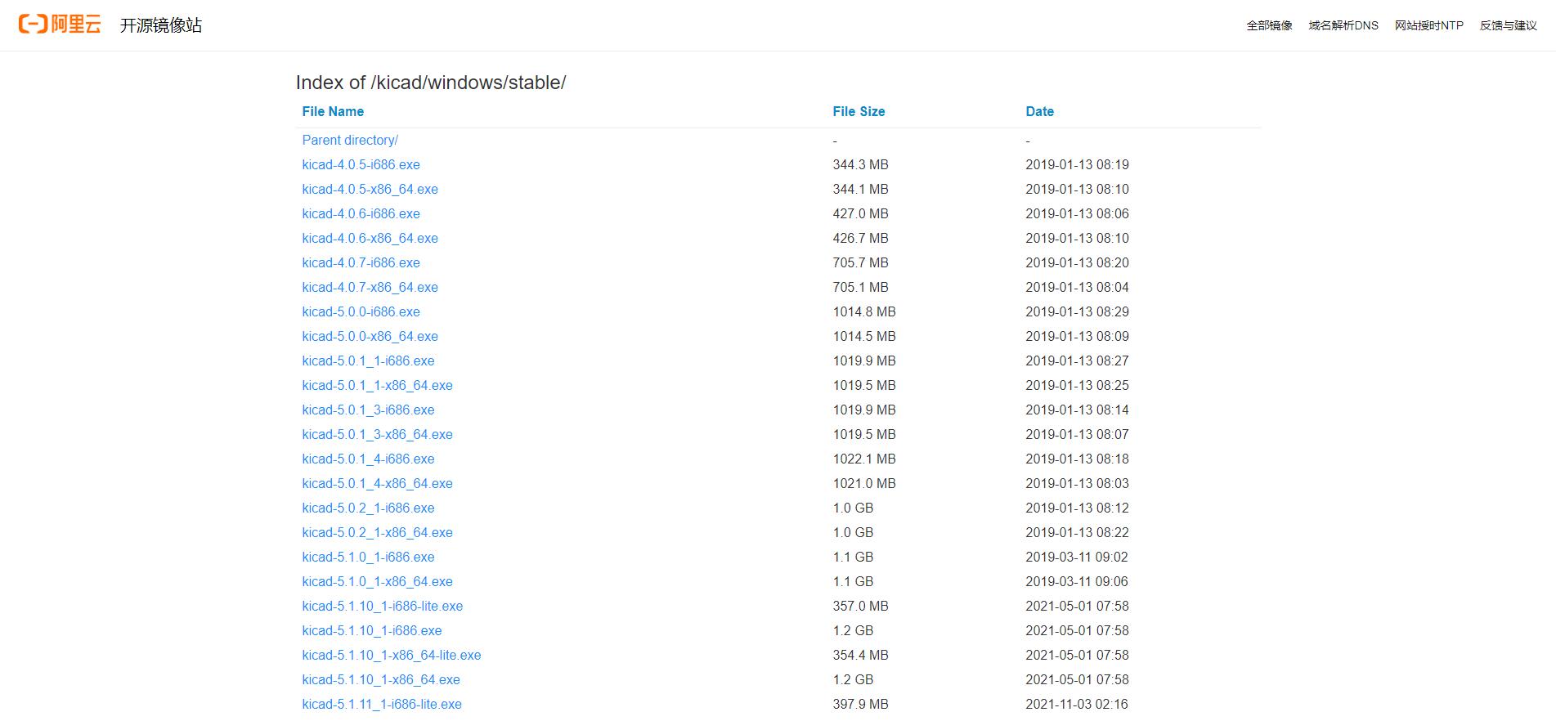
Task: Download kicad-5.1.0_1-i686.exe
Action: pyautogui.click(x=368, y=557)
